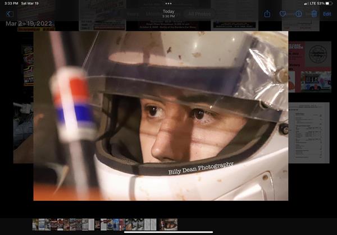
Task: Tap the back chevron to exit photo
Action: [x=9, y=14]
